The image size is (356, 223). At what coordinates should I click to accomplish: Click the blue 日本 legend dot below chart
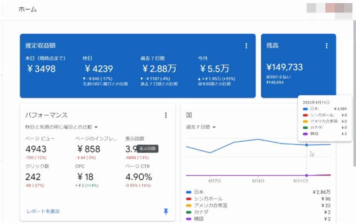189,192
